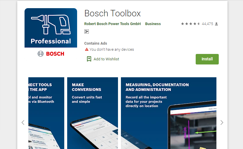The width and height of the screenshot is (243, 149).
Task: Open Robert Bosch Power Tools GmbH developer page
Action: tap(112, 24)
